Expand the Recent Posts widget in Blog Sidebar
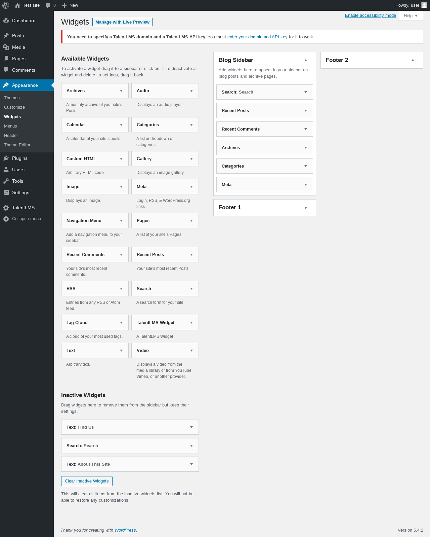 tap(306, 111)
